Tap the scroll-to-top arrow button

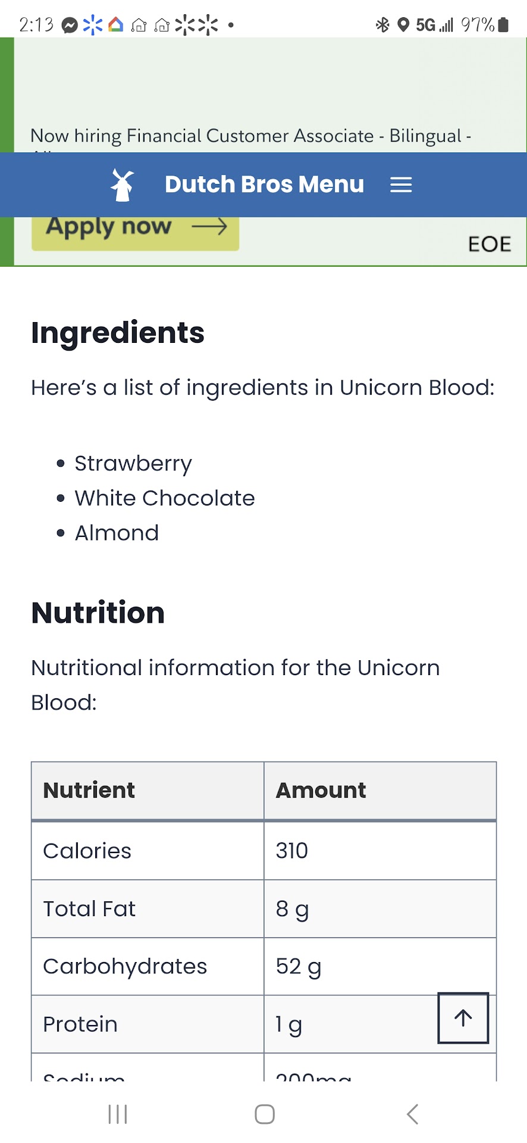pyautogui.click(x=463, y=1018)
